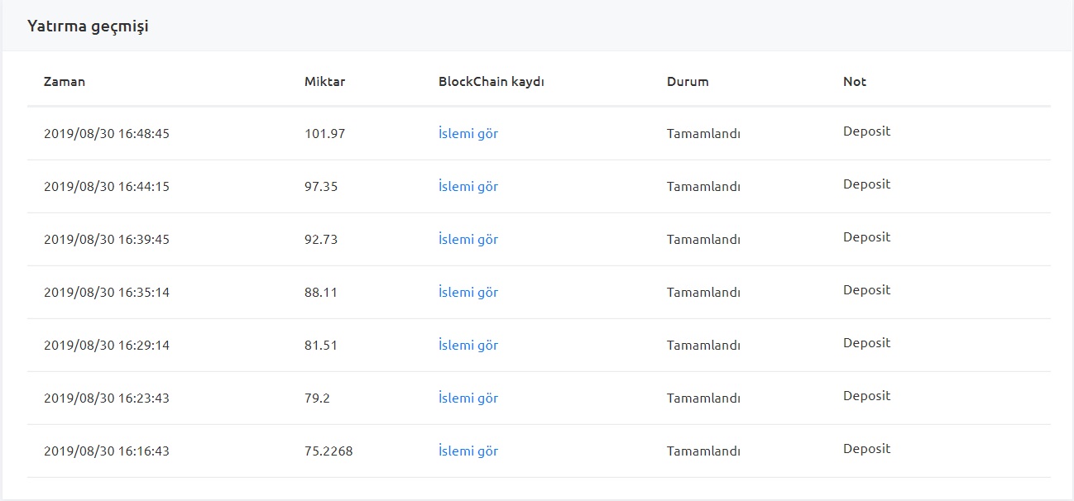The width and height of the screenshot is (1074, 501).
Task: Click the Miktar column header
Action: 325,81
